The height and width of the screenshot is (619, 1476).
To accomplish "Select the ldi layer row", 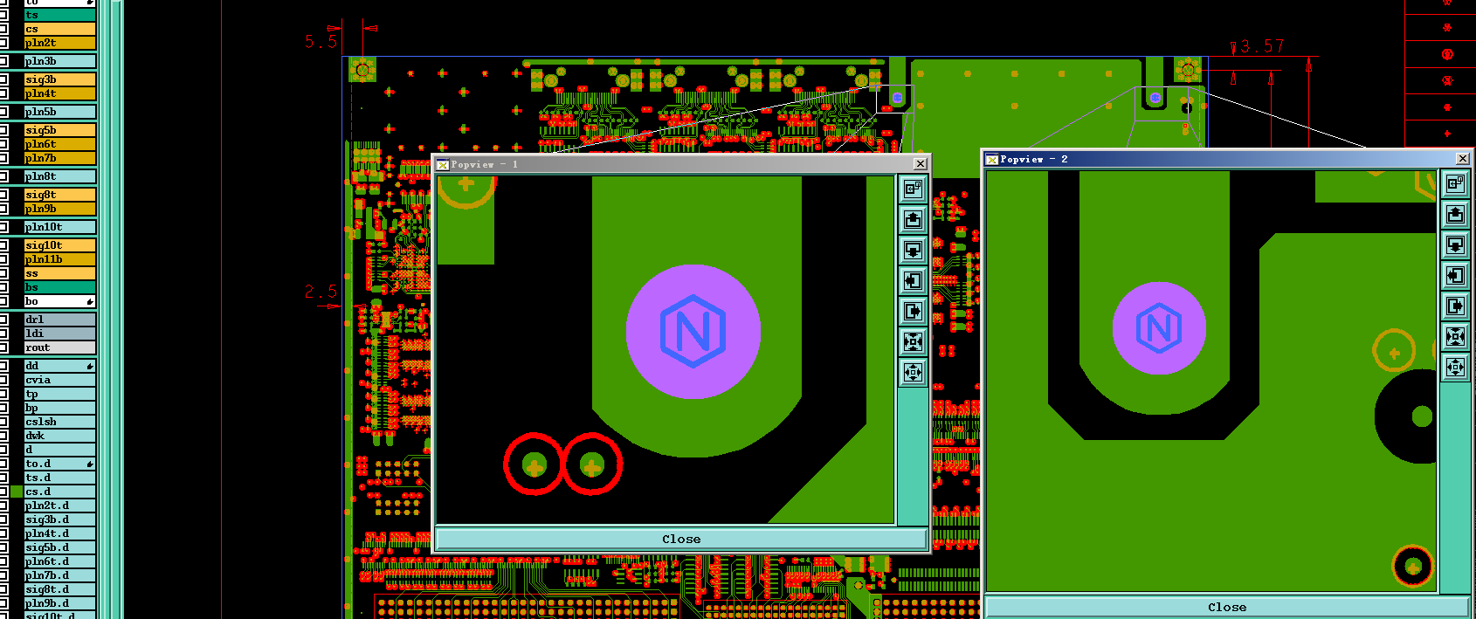I will click(x=59, y=334).
